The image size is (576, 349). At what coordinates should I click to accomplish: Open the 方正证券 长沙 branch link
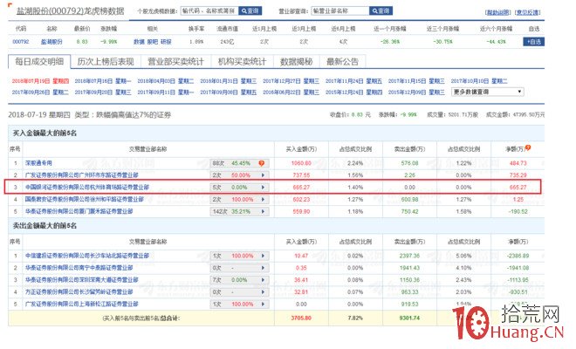click(x=79, y=292)
